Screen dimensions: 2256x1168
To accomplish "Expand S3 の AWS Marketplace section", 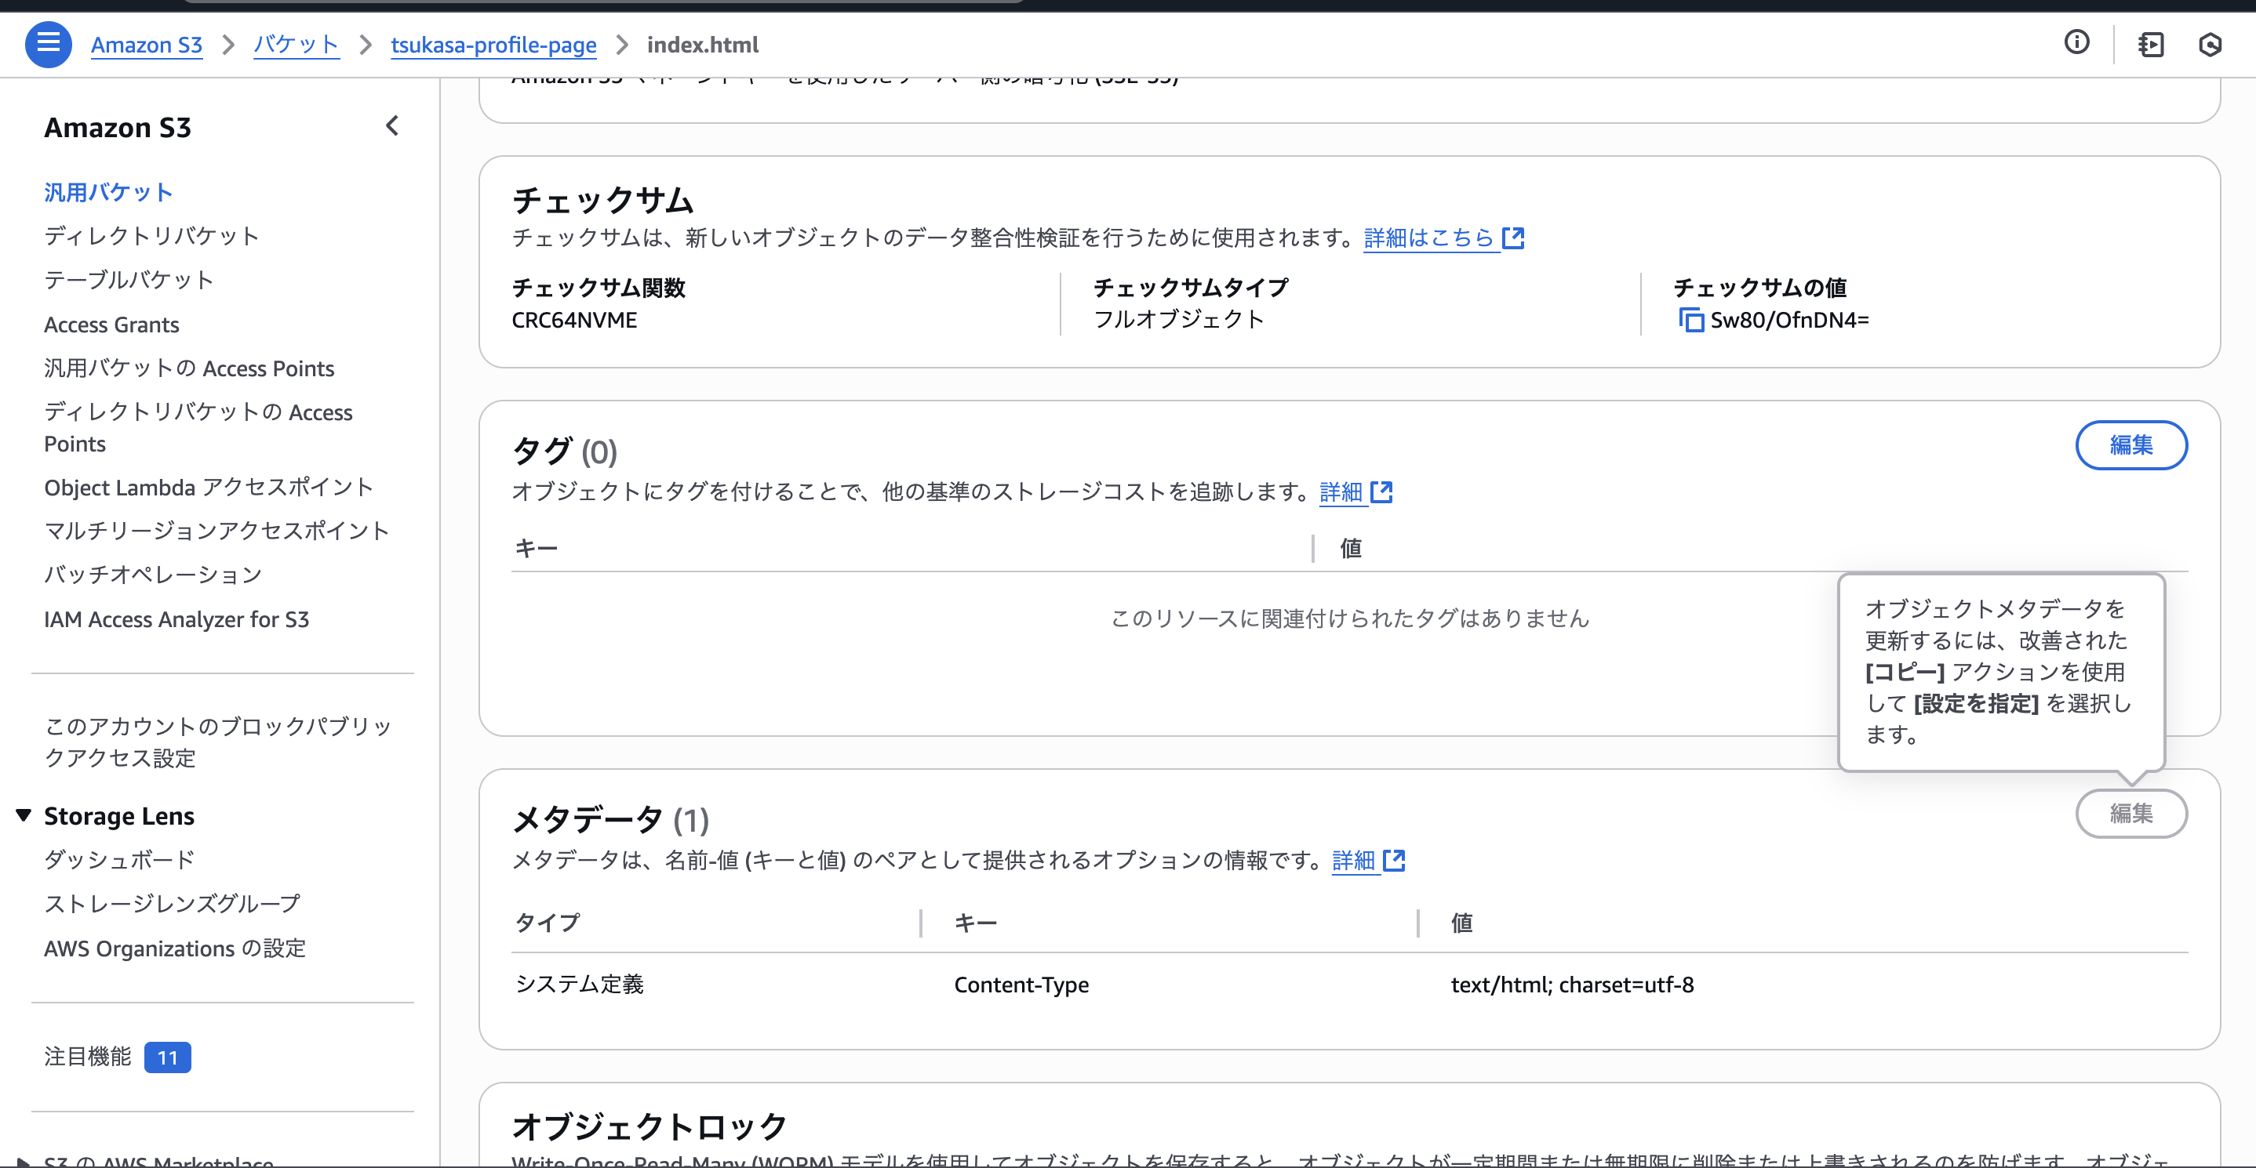I will (24, 1161).
